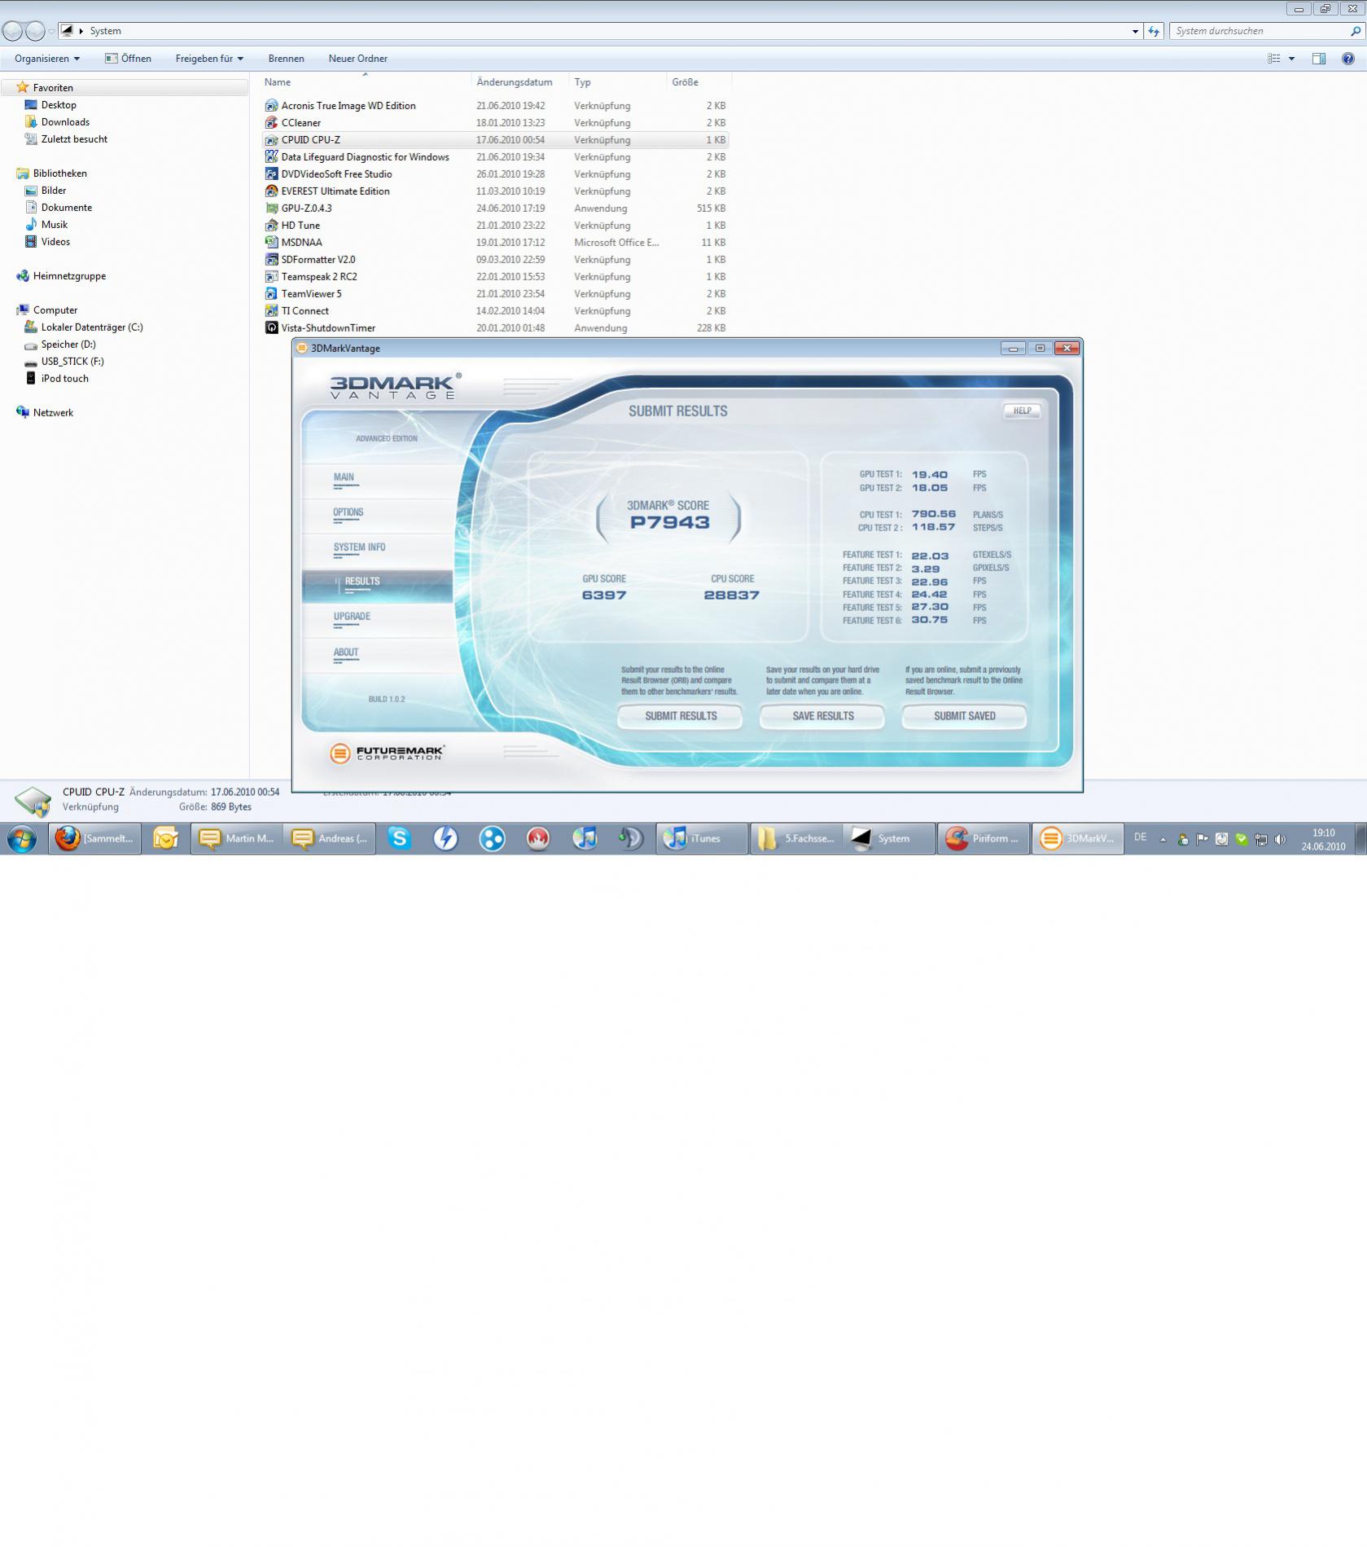Select EVEREST Ultimate Edition icon
Screen dimensions: 1367x1547
[x=272, y=191]
